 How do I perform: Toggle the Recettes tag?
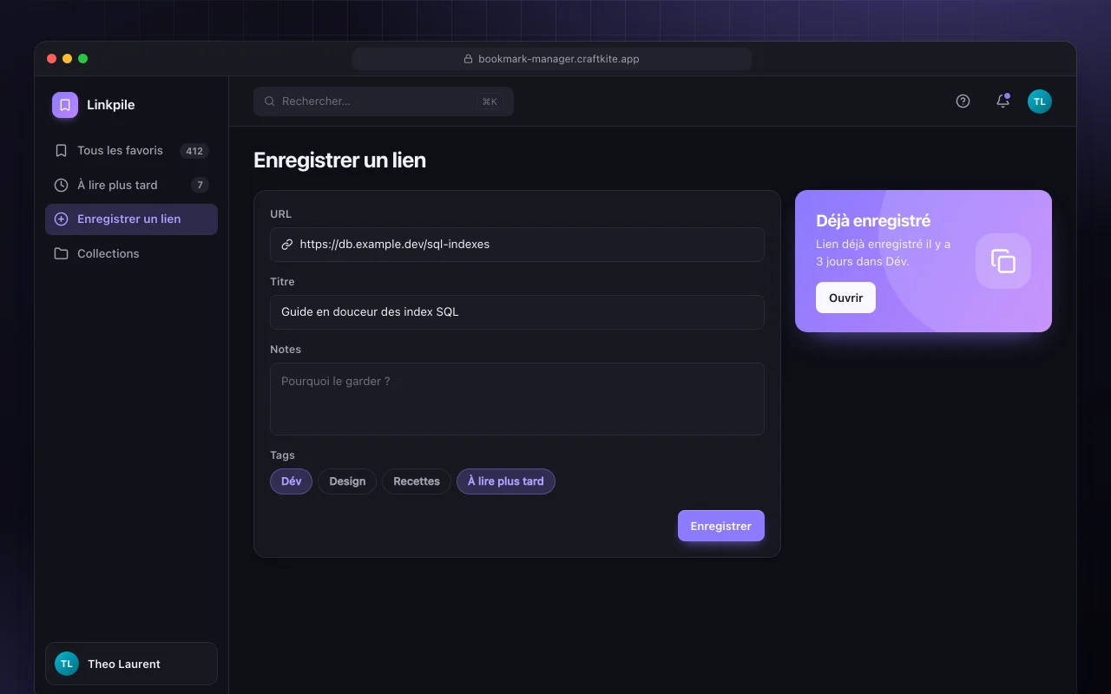(417, 481)
